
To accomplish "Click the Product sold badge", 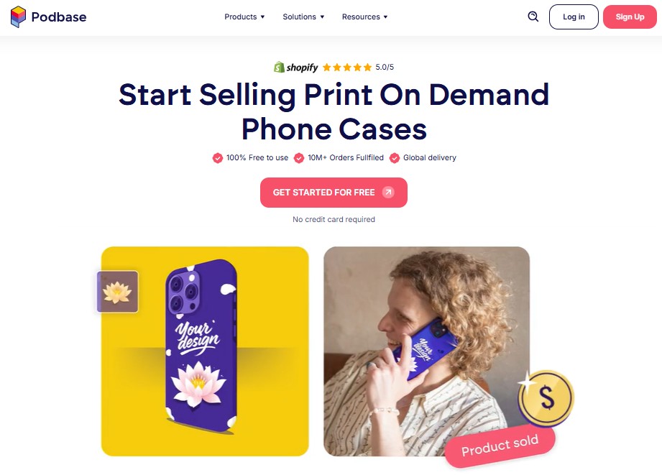I will 500,446.
